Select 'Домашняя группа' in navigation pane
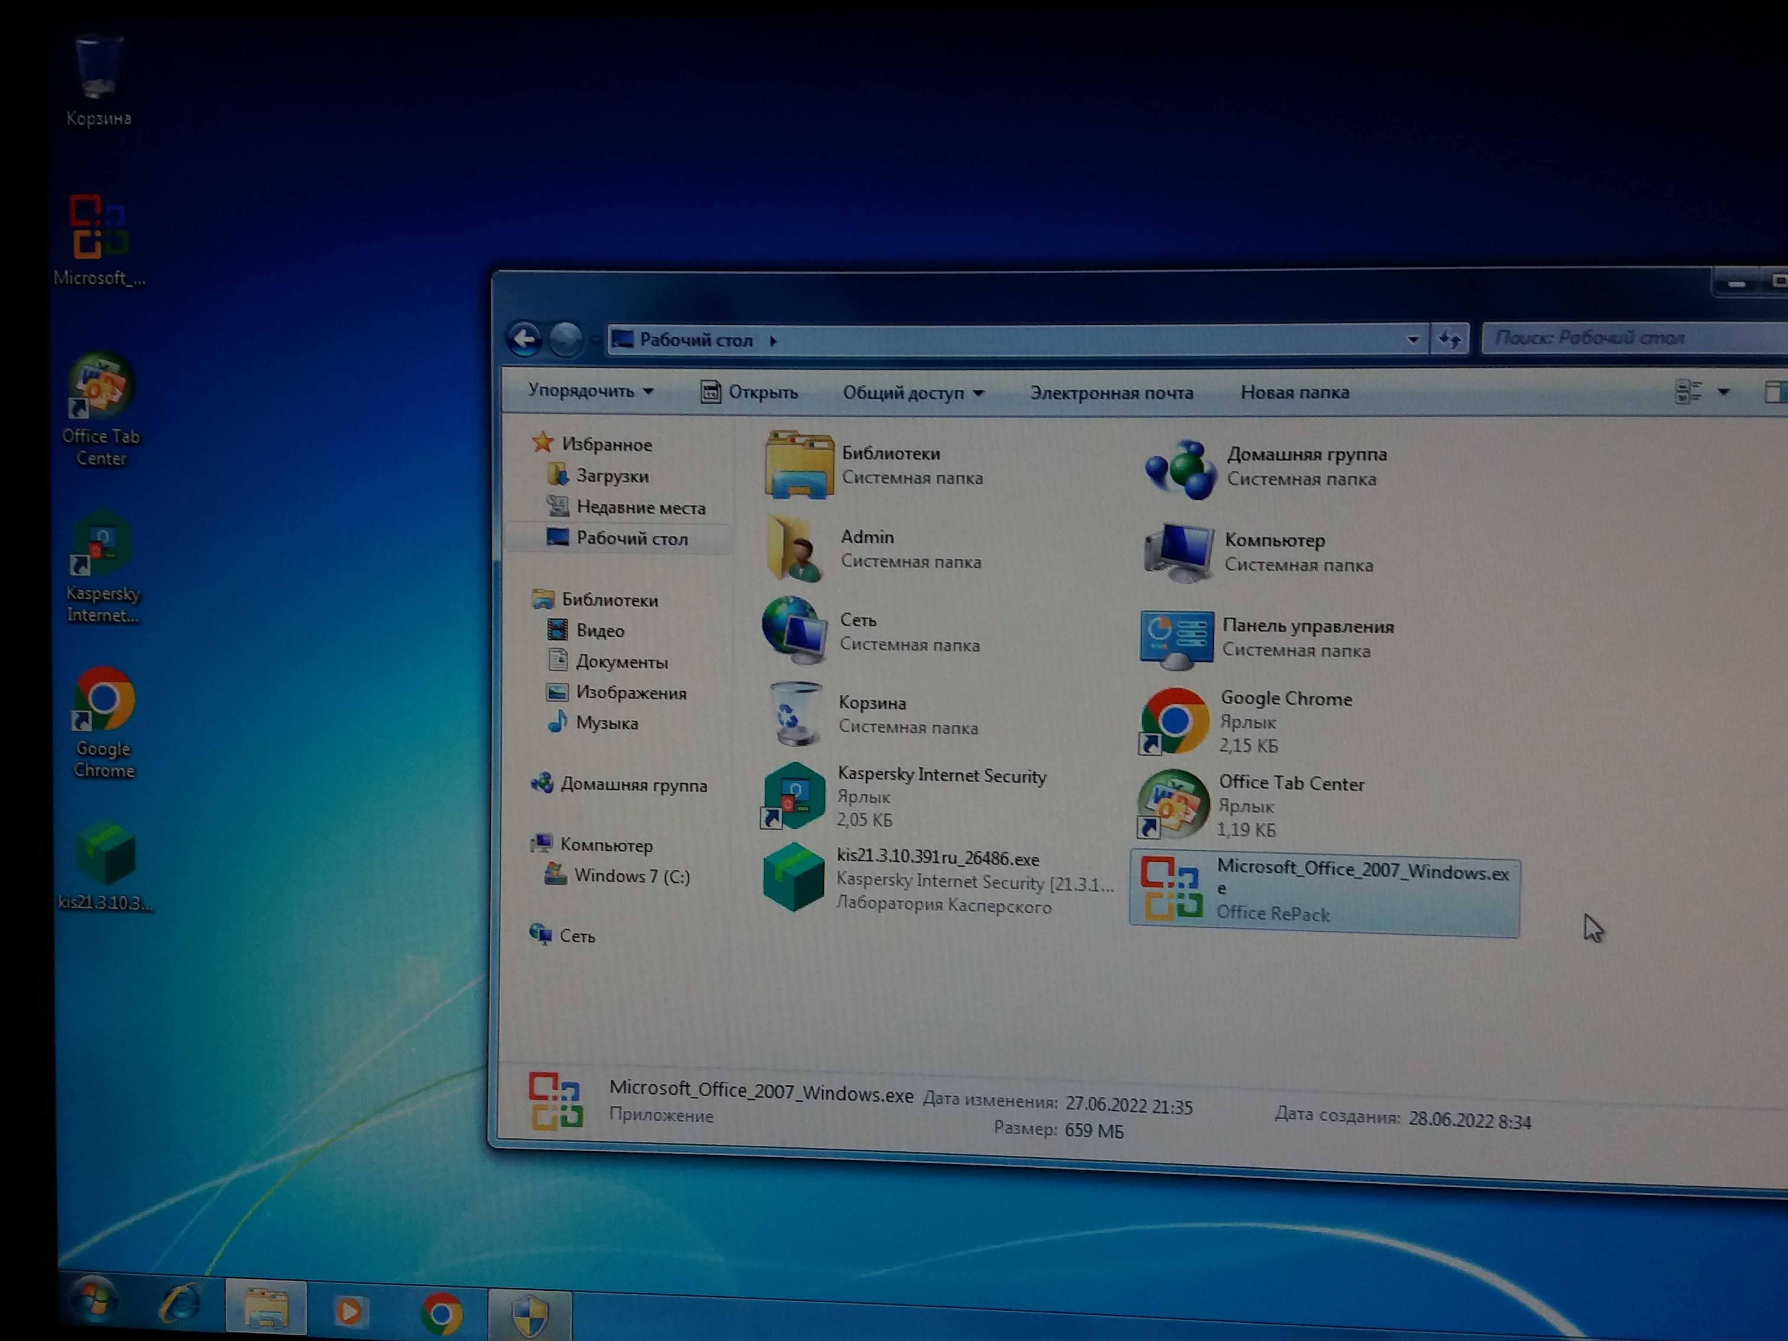The height and width of the screenshot is (1341, 1788). coord(619,784)
